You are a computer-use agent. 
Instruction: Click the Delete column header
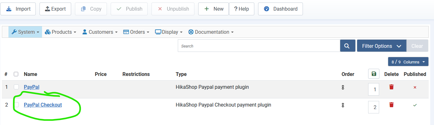click(391, 74)
